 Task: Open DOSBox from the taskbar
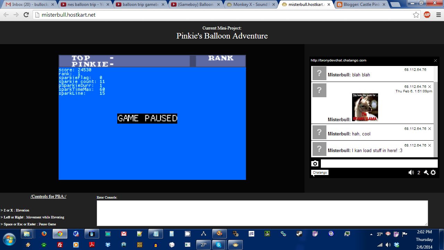point(140,245)
